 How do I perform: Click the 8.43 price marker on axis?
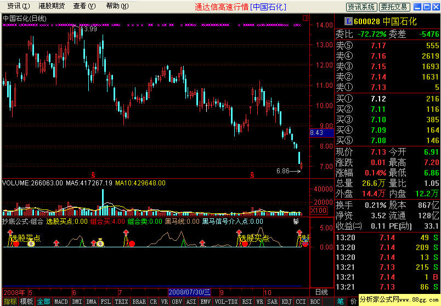322,133
